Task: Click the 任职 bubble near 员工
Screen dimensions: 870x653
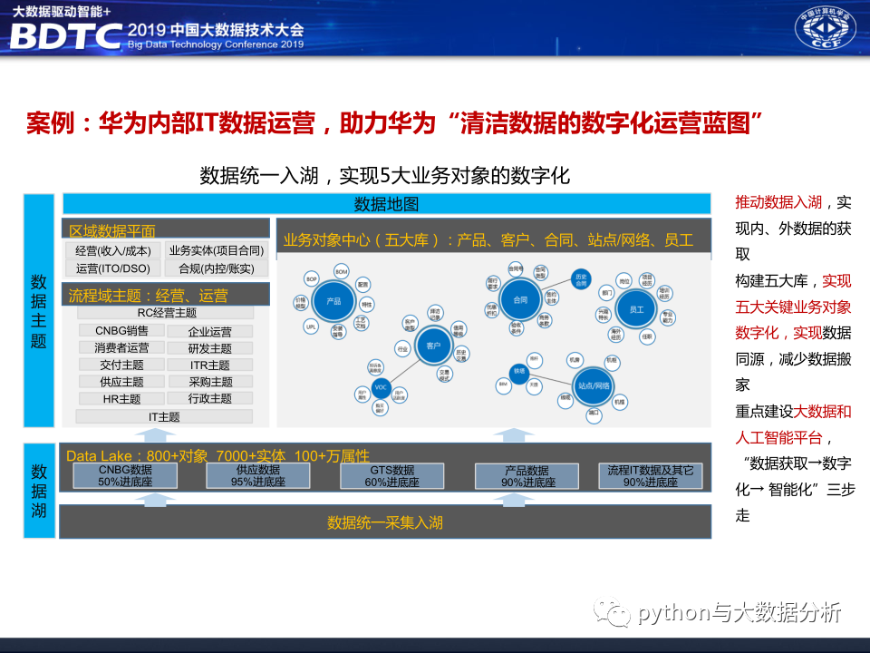Action: pyautogui.click(x=647, y=336)
